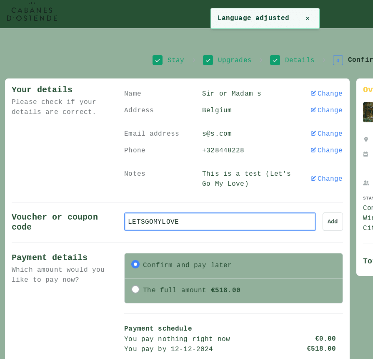Click the edit icon next to Name
Screen dimensions: 373x359
313,94
